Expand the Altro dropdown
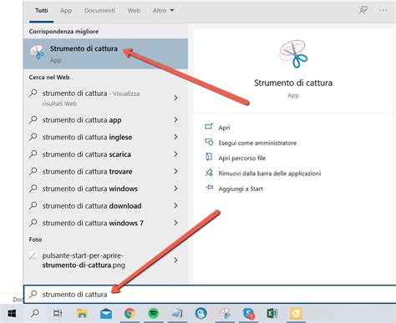 coord(163,11)
